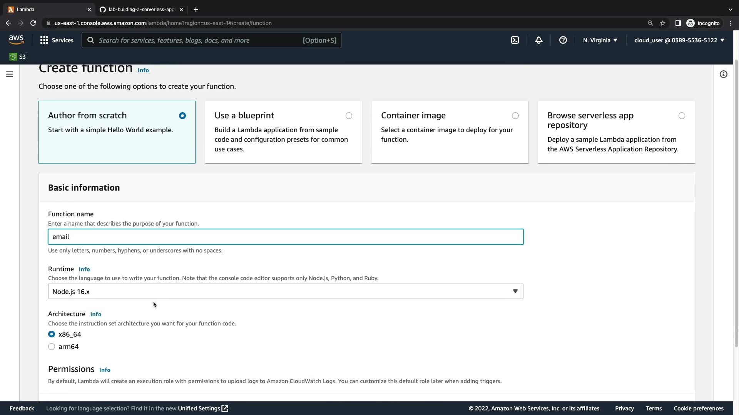Open the Runtime Node.js 16.x dropdown
Screen dimensions: 739x415
pos(285,291)
